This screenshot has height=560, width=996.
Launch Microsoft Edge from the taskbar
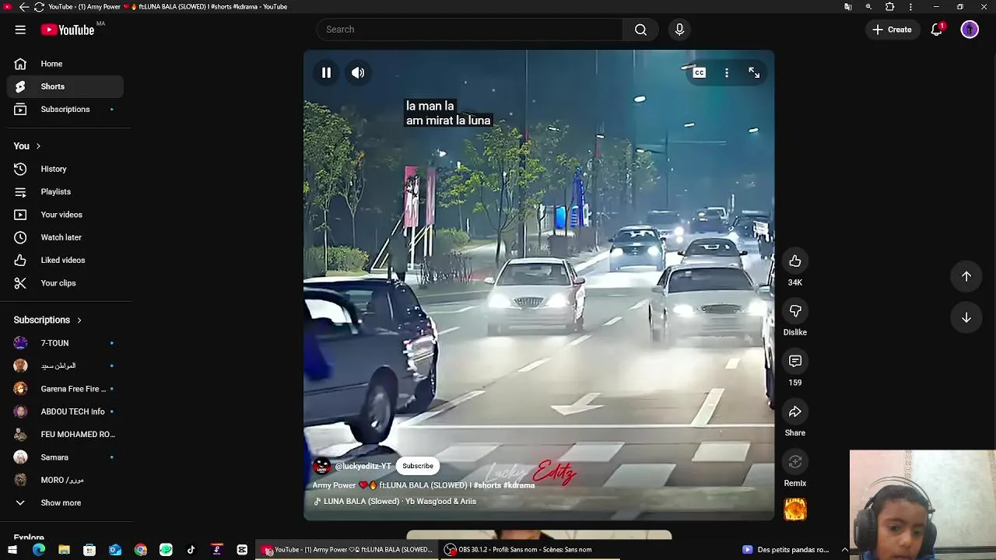click(x=39, y=550)
